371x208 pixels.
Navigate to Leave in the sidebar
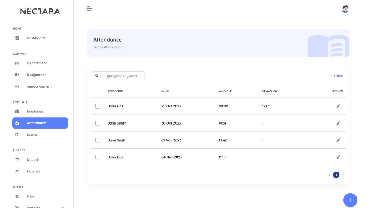coord(32,135)
